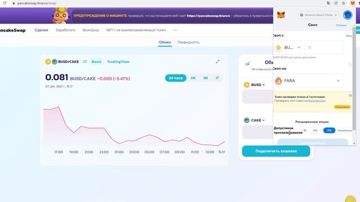
Task: Expand the price chart to fullscreen
Action: (x=218, y=62)
